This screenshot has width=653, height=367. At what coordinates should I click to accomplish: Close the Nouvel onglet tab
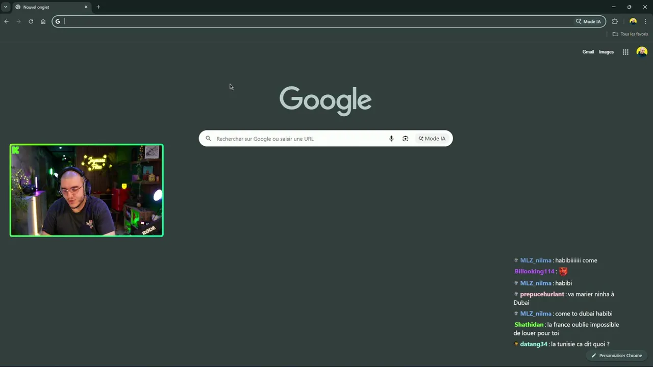(86, 7)
